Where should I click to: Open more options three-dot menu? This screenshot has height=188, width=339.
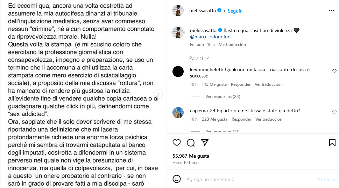click(331, 11)
